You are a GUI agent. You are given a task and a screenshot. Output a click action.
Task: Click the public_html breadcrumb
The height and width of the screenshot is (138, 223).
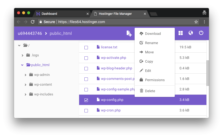click(61, 34)
